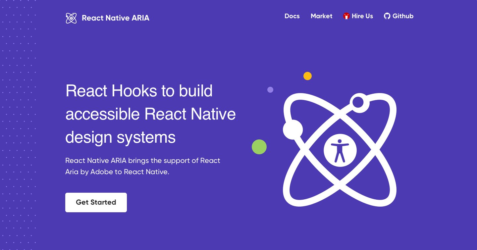
Task: Click the accessibility person icon inside the atom
Action: 340,150
